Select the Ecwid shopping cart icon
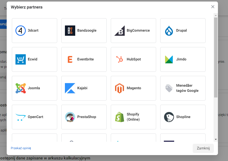Screen dimensions: 228x161 21,59
